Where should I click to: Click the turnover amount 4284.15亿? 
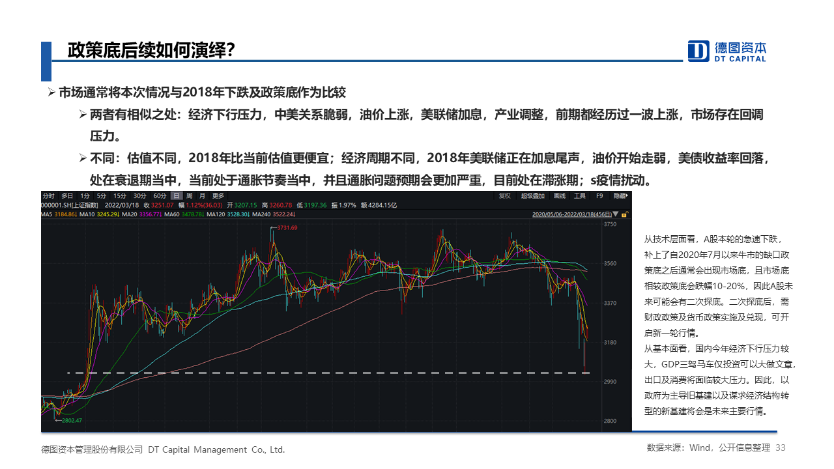(x=382, y=205)
